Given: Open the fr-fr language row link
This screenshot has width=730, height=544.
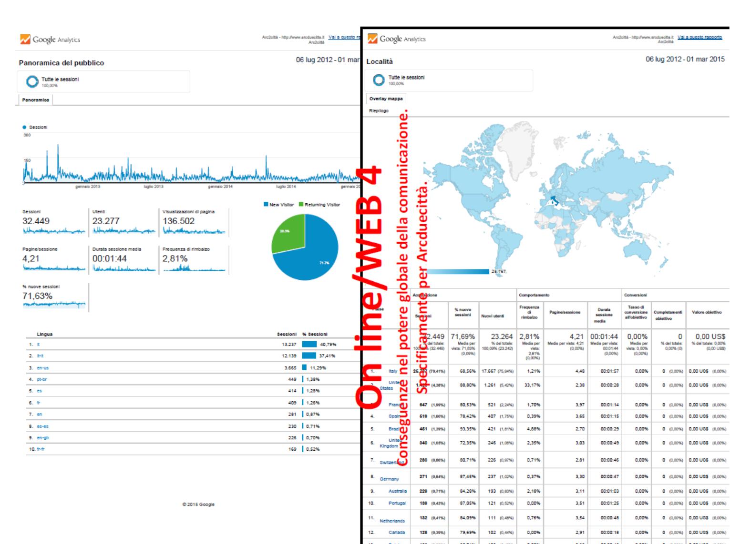Looking at the screenshot, I should coord(41,449).
